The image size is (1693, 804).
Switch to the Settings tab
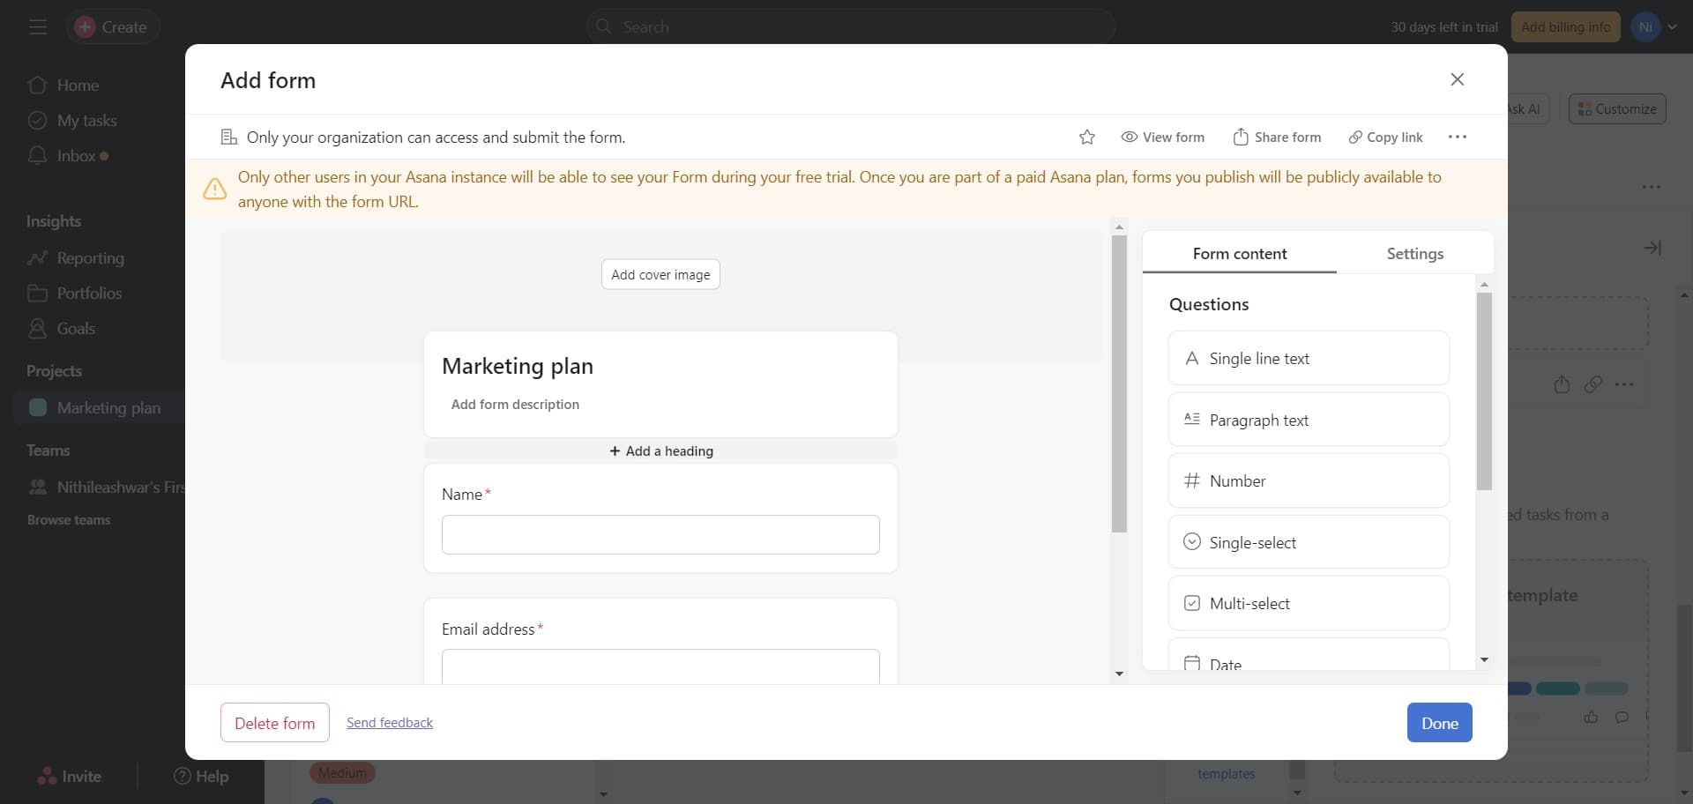1414,254
